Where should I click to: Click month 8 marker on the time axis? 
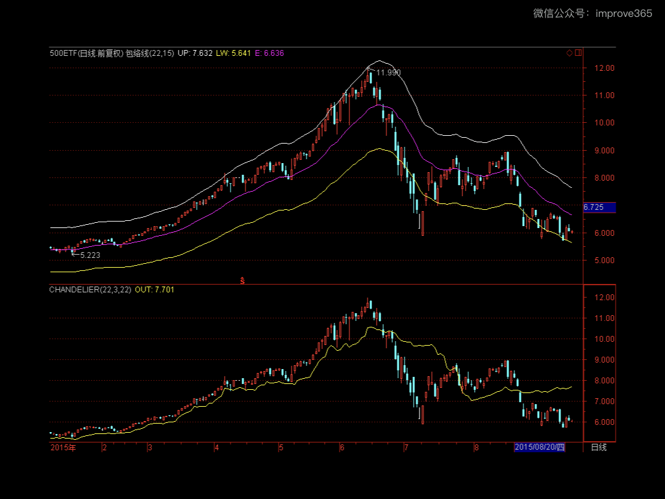tap(476, 448)
